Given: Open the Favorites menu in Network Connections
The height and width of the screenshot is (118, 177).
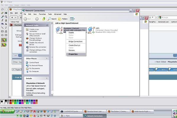Looking at the screenshot, I should (x=42, y=14).
